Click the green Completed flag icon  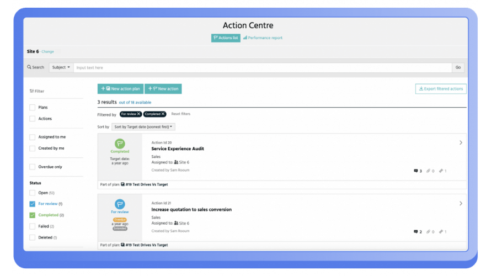click(120, 144)
